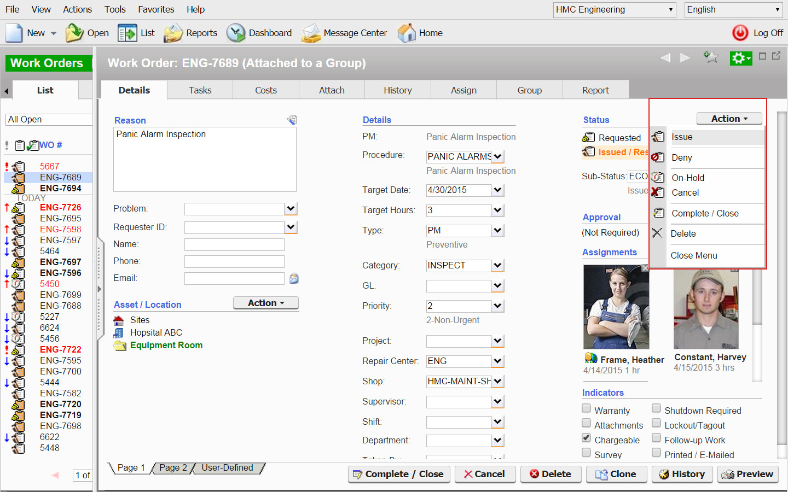Click the Issue clipboard icon in menu

tap(658, 137)
